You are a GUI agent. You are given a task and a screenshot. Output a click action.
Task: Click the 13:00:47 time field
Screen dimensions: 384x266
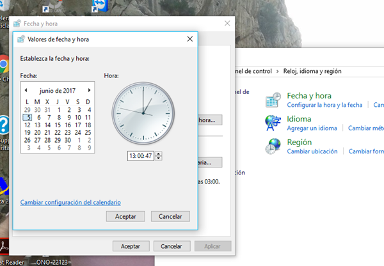click(x=141, y=156)
